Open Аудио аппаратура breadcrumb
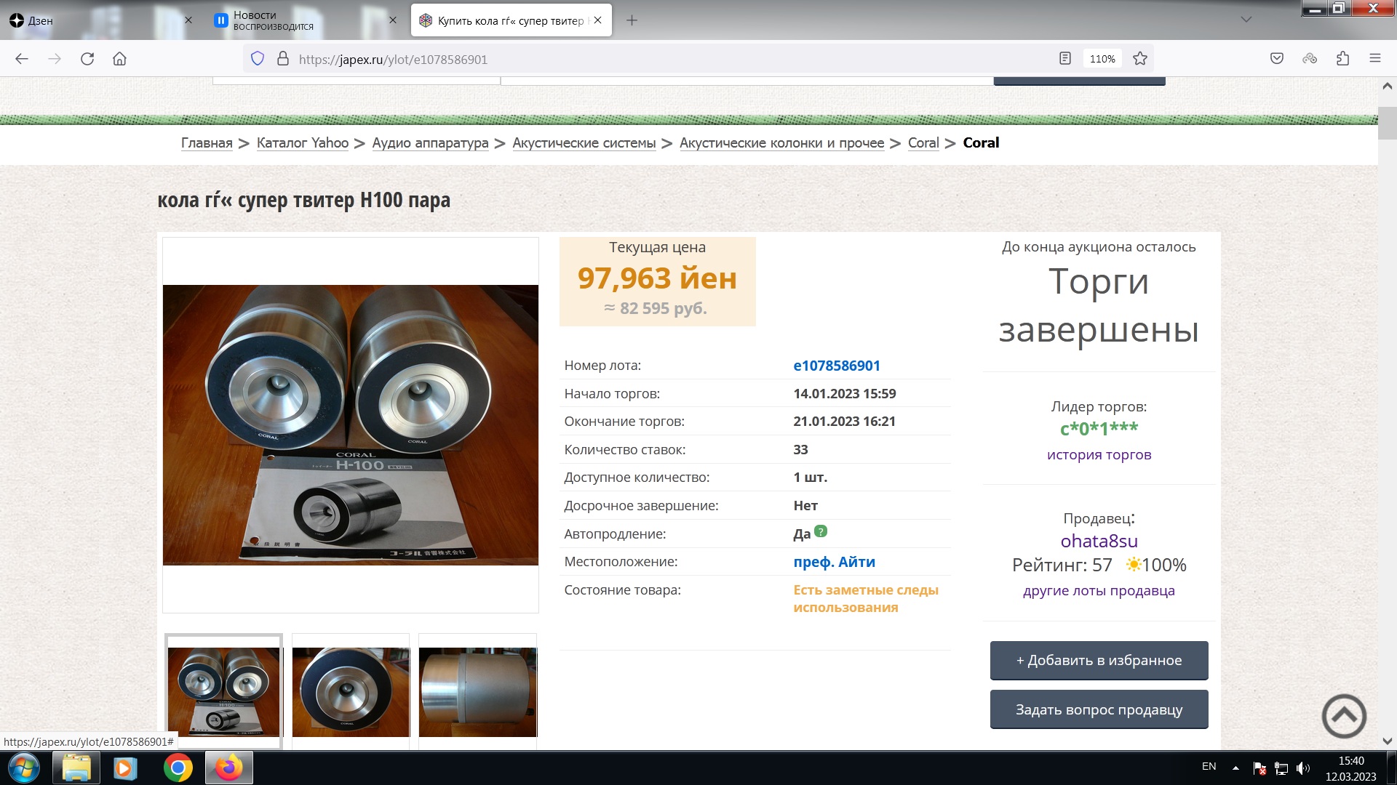 [430, 143]
